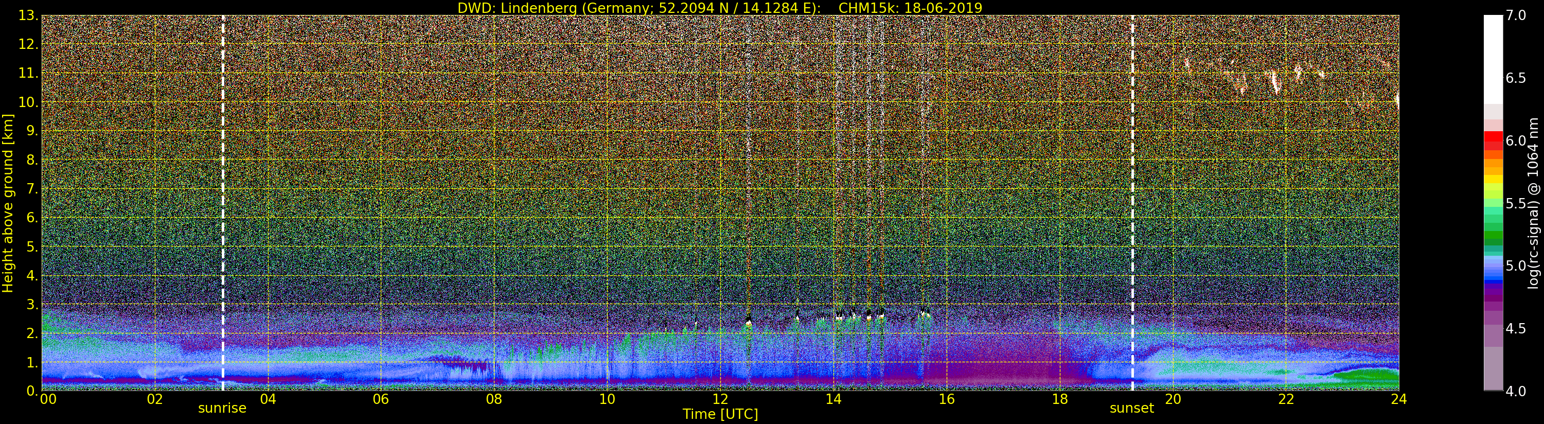Click the height axis tick '9.'
This screenshot has width=1544, height=424.
32,131
